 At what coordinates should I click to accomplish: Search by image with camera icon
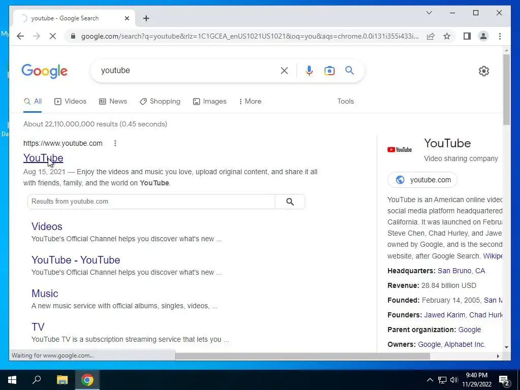[x=329, y=70]
